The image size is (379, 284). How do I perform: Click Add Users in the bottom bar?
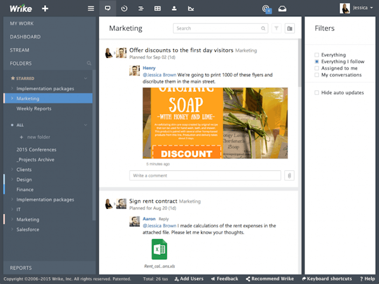tap(188, 278)
